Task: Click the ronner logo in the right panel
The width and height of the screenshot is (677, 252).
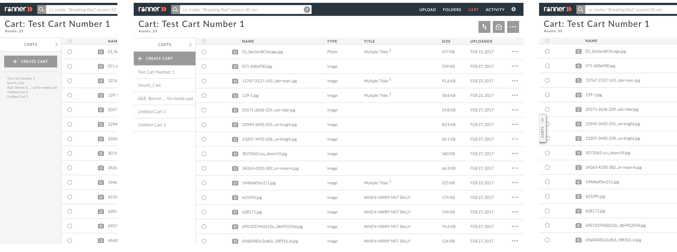Action: [557, 9]
